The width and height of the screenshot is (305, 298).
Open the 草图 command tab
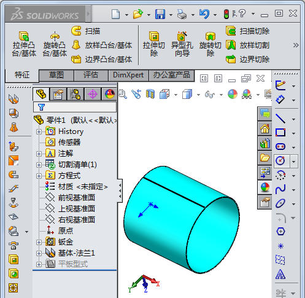pyautogui.click(x=56, y=75)
